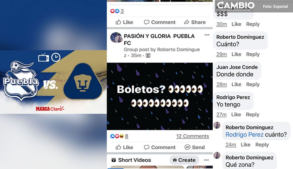Image resolution: width=293 pixels, height=169 pixels.
Task: Click the Boletos post image
Action: pos(160,96)
